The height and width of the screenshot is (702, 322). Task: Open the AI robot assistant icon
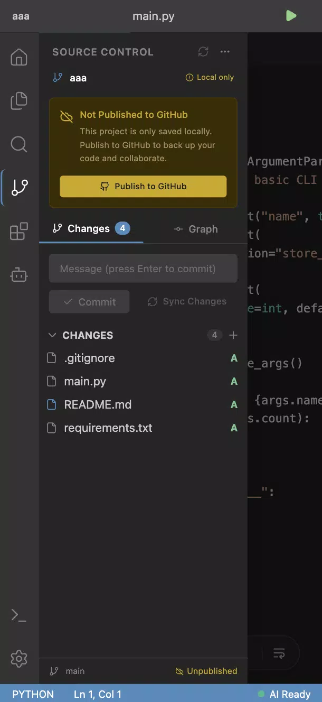(19, 274)
